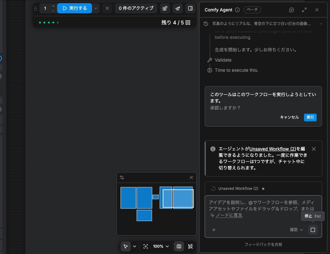330x254 pixels.
Task: Open the cursor mode dropdown chevron
Action: point(134,246)
